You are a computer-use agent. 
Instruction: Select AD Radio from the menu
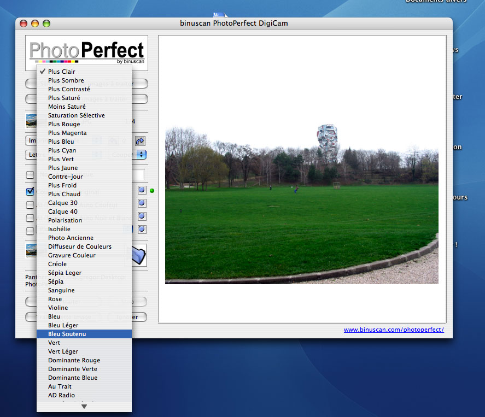(x=84, y=396)
